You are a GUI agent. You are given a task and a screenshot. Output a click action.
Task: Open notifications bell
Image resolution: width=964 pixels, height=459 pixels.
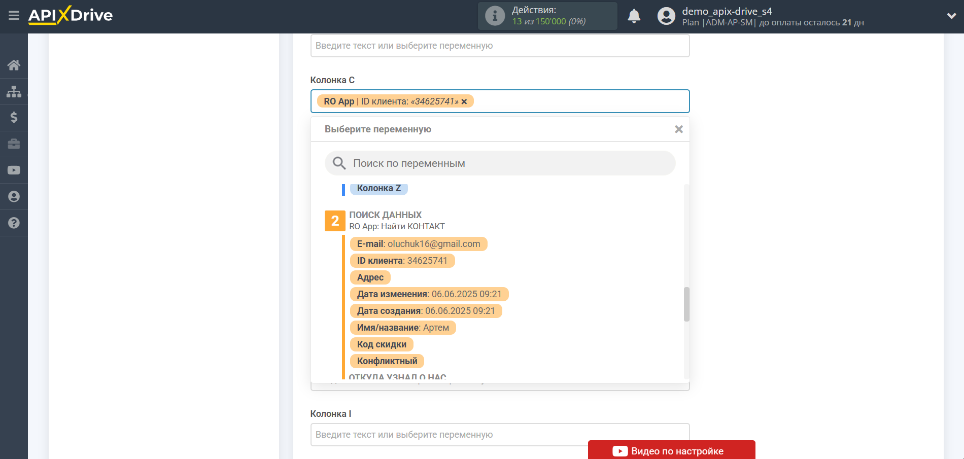pyautogui.click(x=634, y=16)
